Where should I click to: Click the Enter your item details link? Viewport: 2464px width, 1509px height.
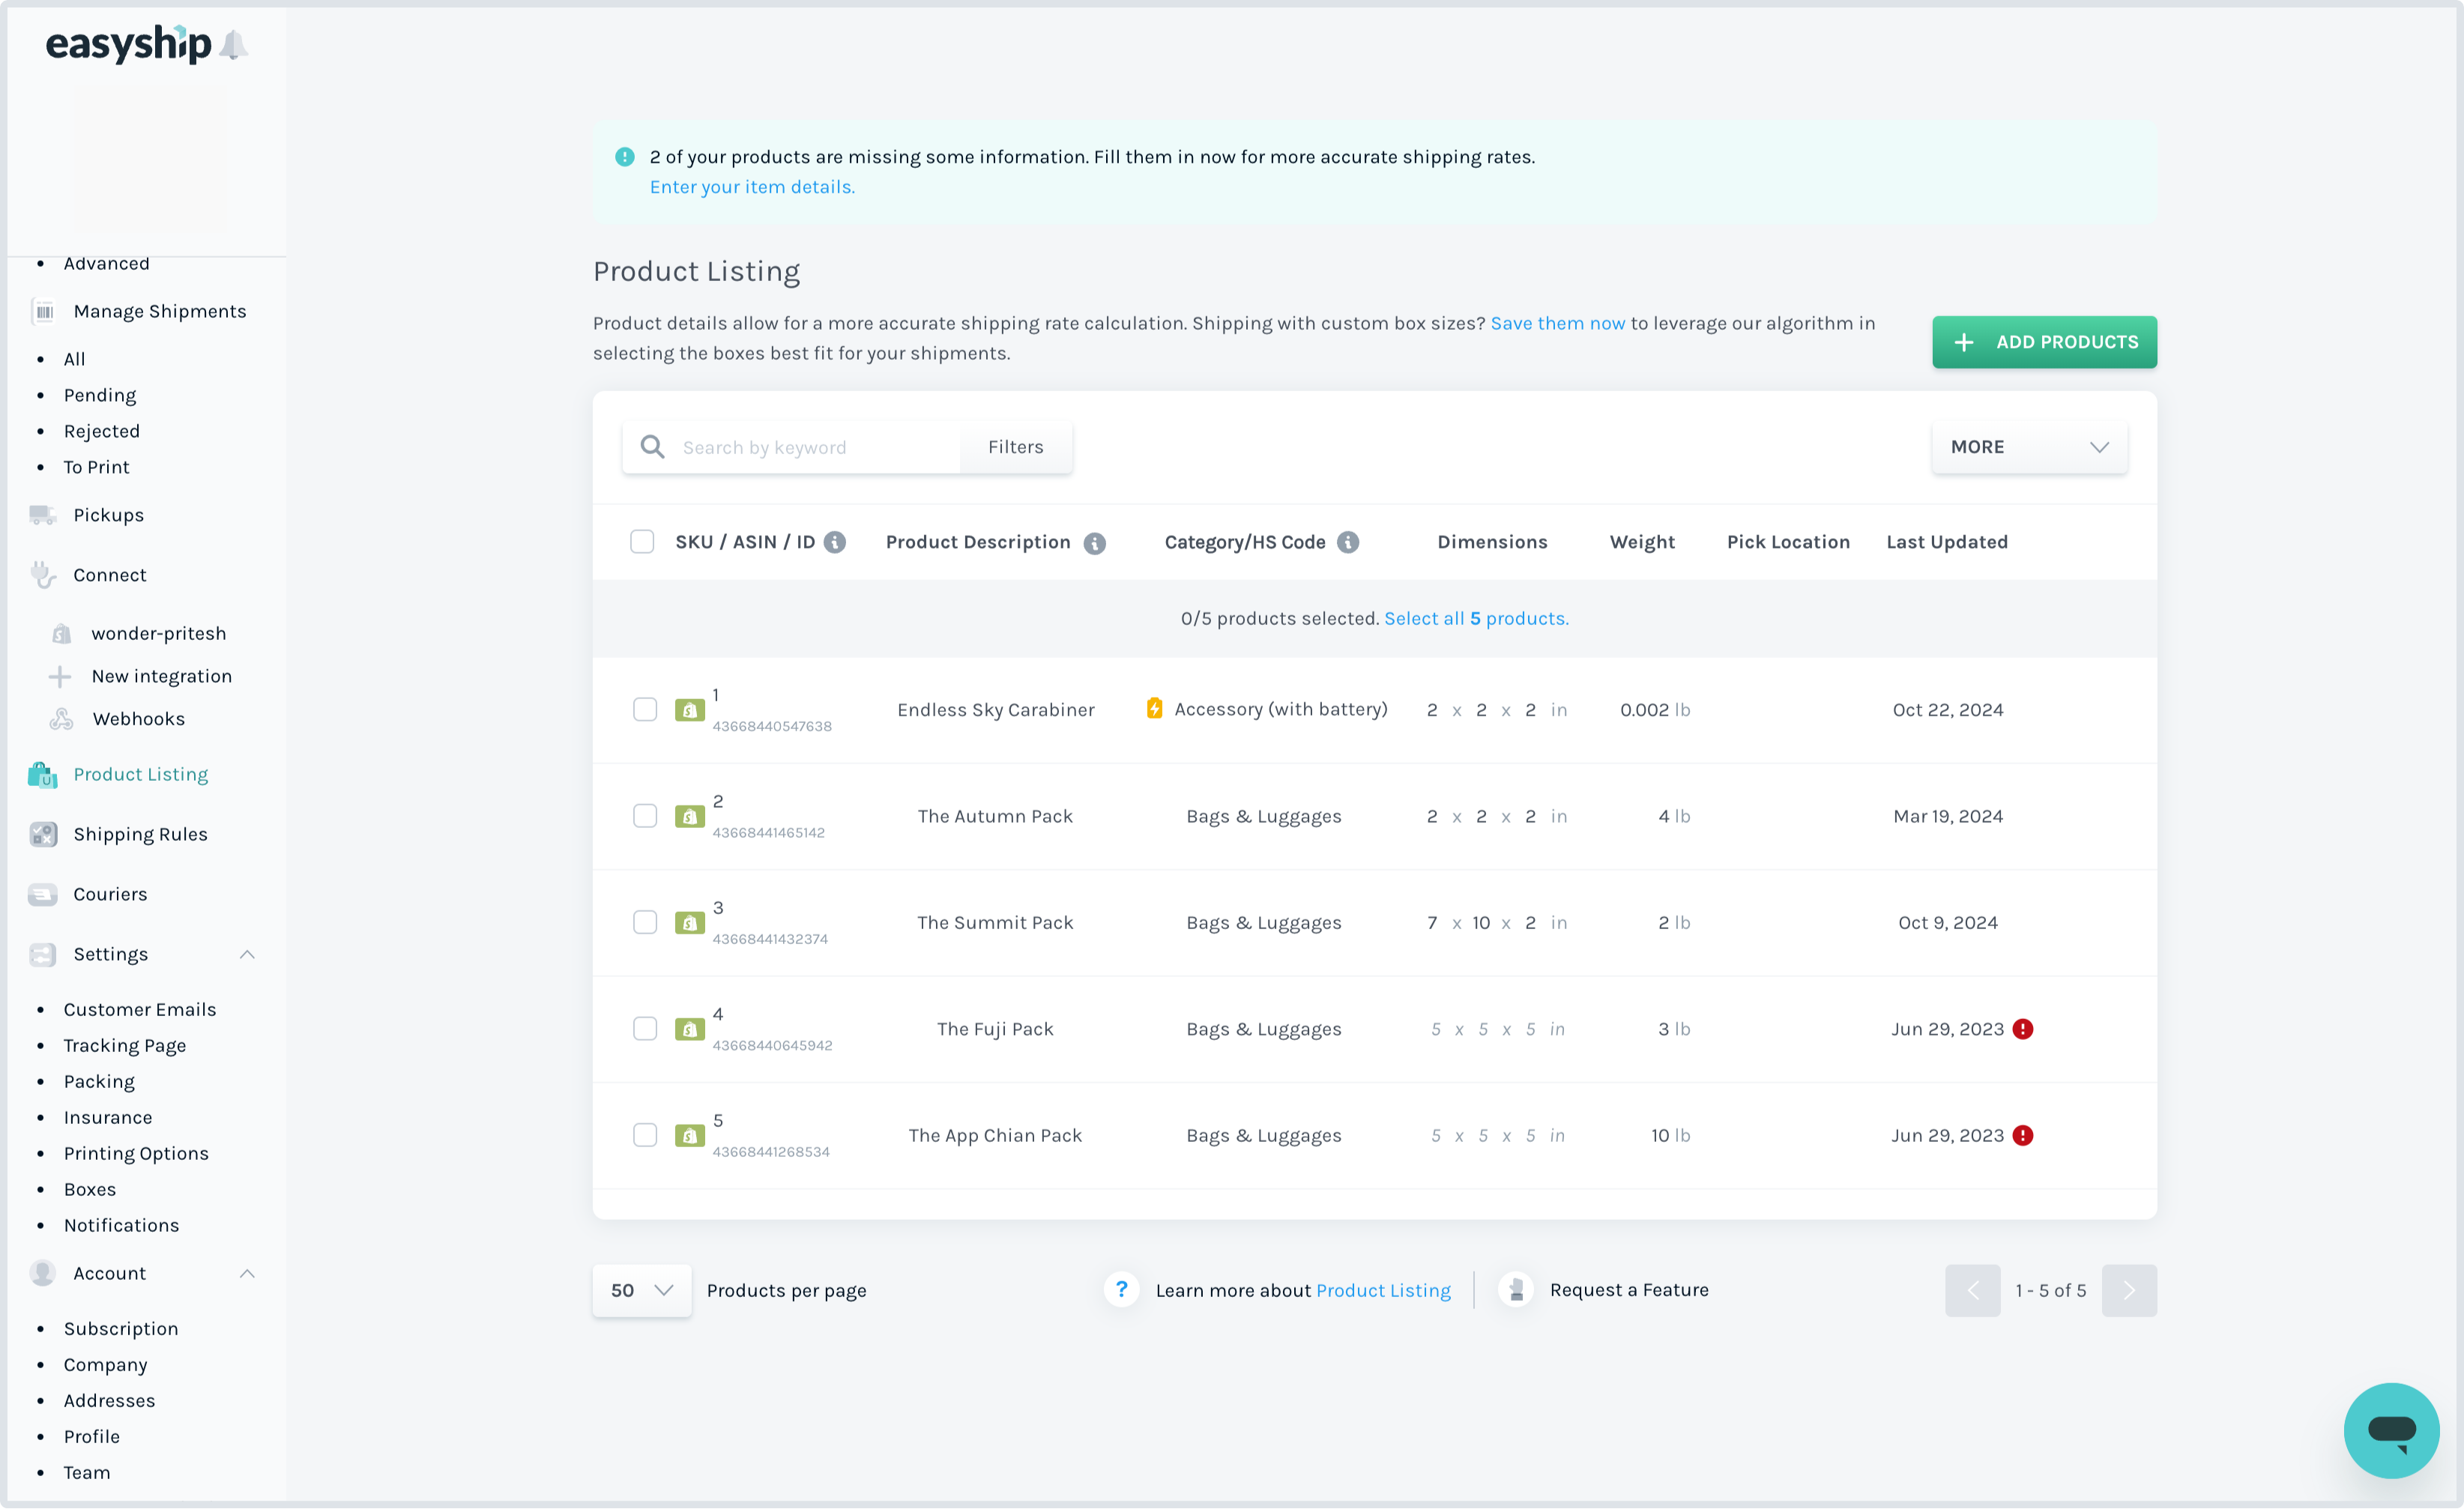tap(752, 187)
